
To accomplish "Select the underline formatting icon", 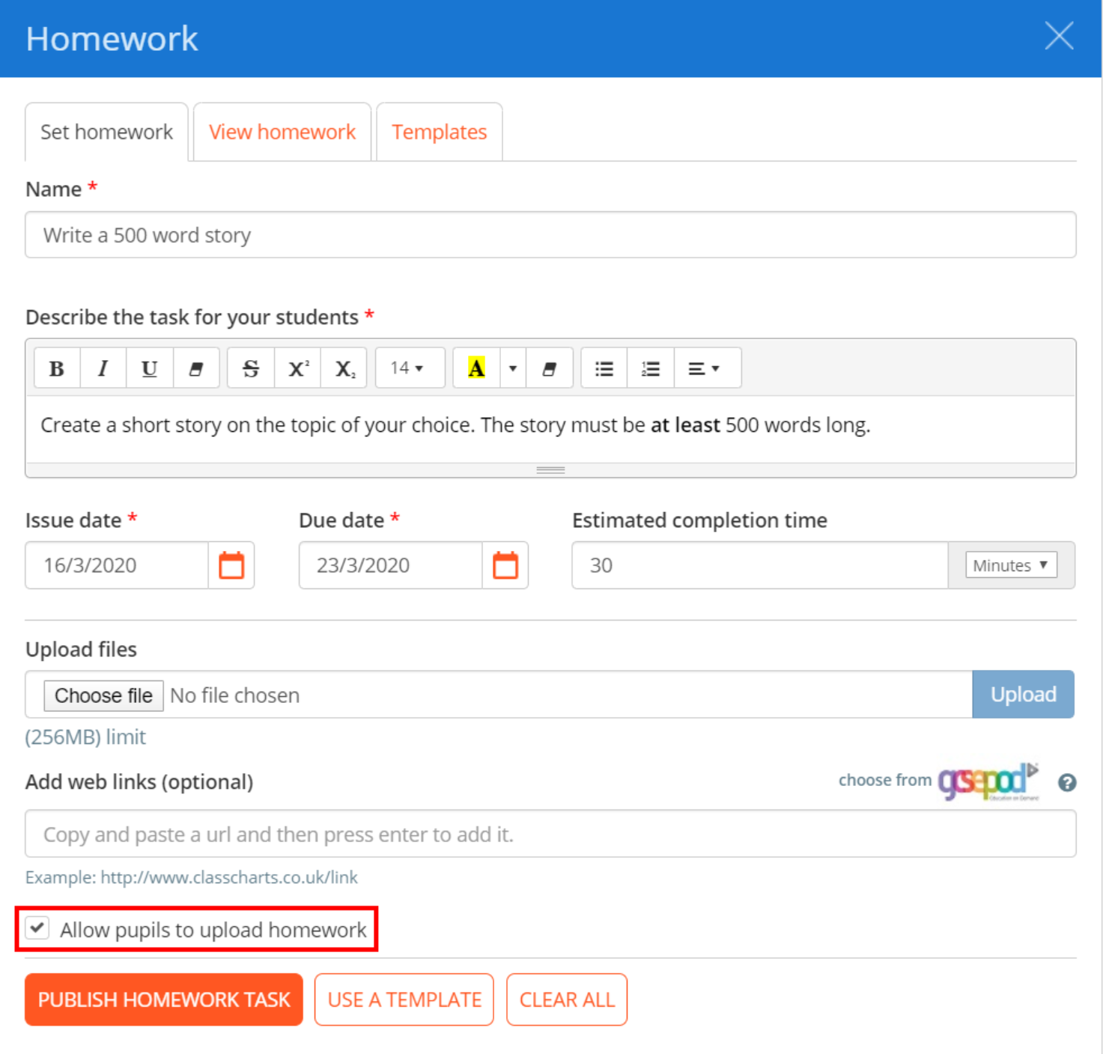I will 148,368.
